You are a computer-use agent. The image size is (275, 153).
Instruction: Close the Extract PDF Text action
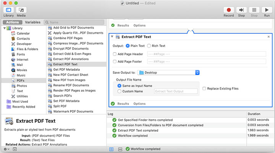pyautogui.click(x=269, y=37)
